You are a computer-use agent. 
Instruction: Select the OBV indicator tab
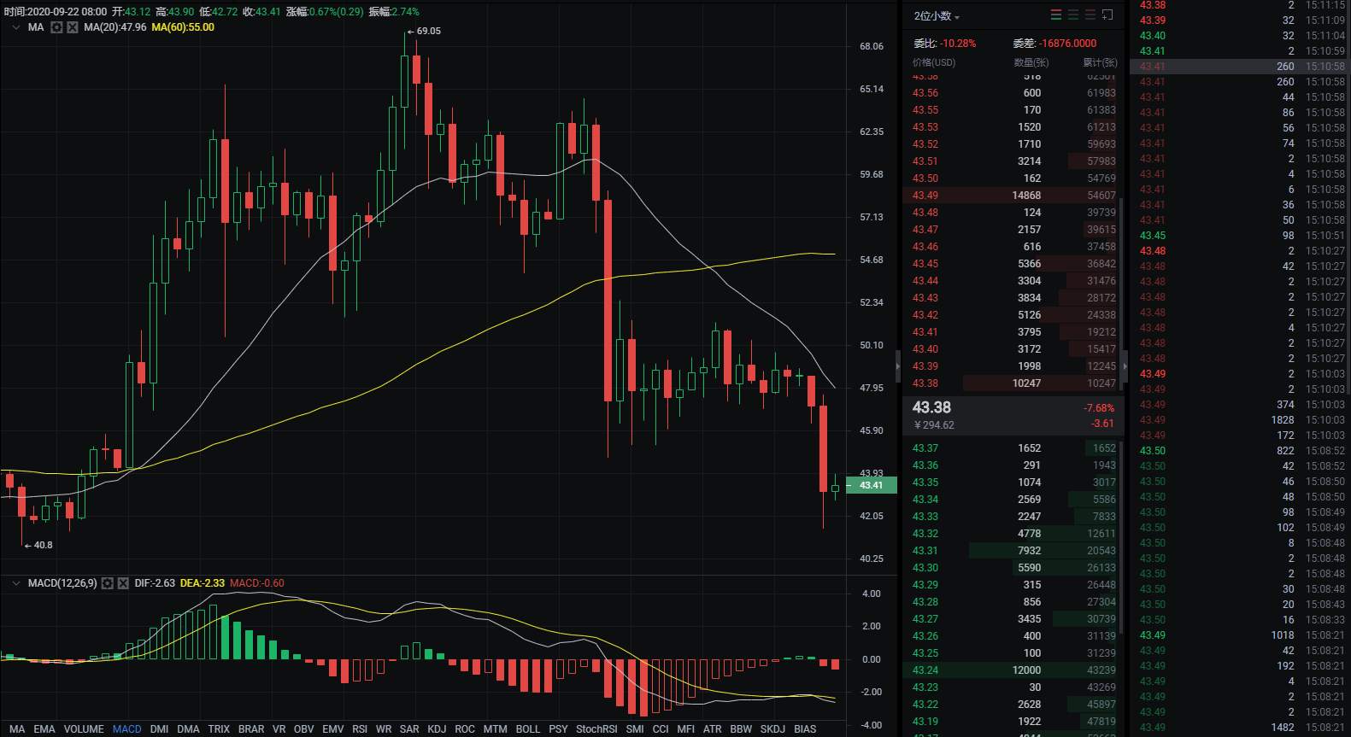pos(304,729)
